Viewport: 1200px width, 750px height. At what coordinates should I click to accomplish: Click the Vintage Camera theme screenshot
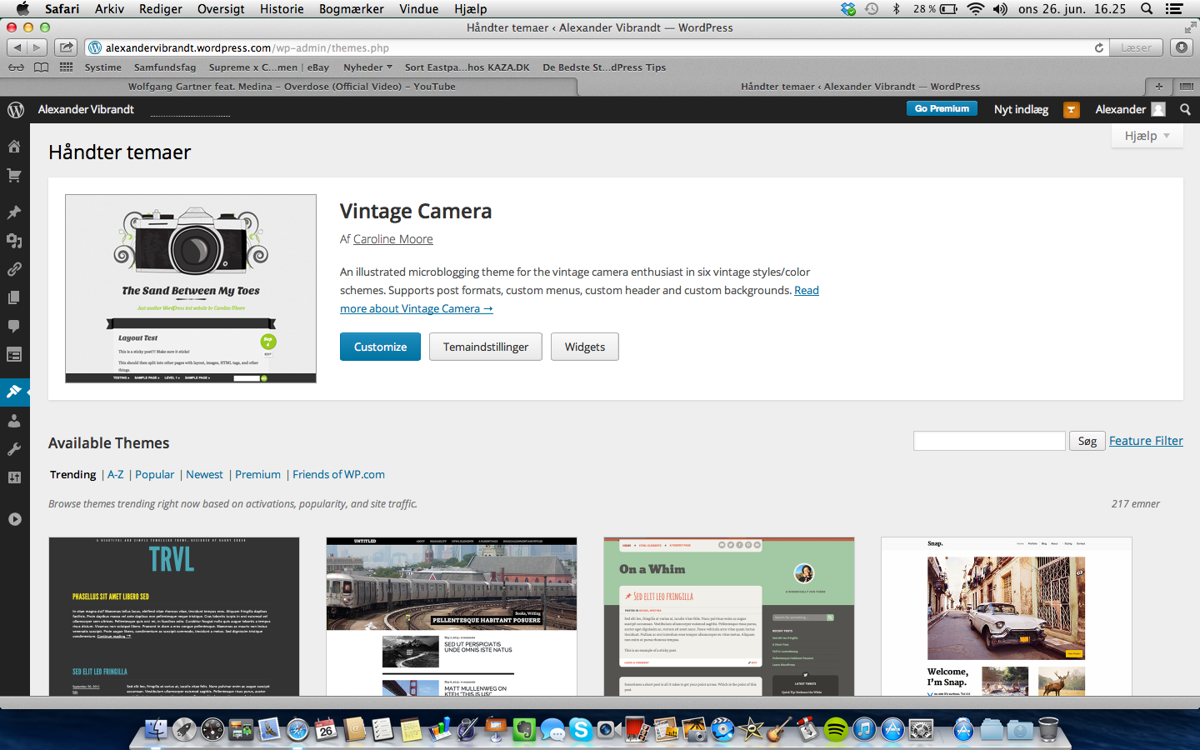(191, 288)
